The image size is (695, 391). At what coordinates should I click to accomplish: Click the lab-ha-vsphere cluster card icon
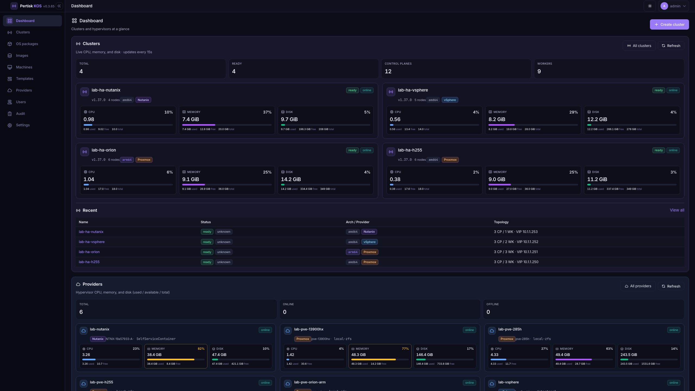(391, 92)
